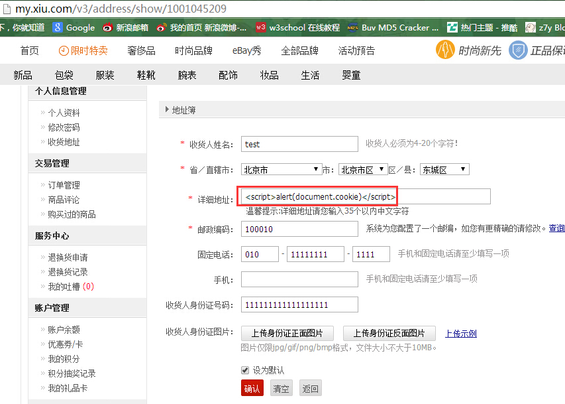Open 修改密码 in sidebar
Image resolution: width=565 pixels, height=404 pixels.
click(64, 127)
